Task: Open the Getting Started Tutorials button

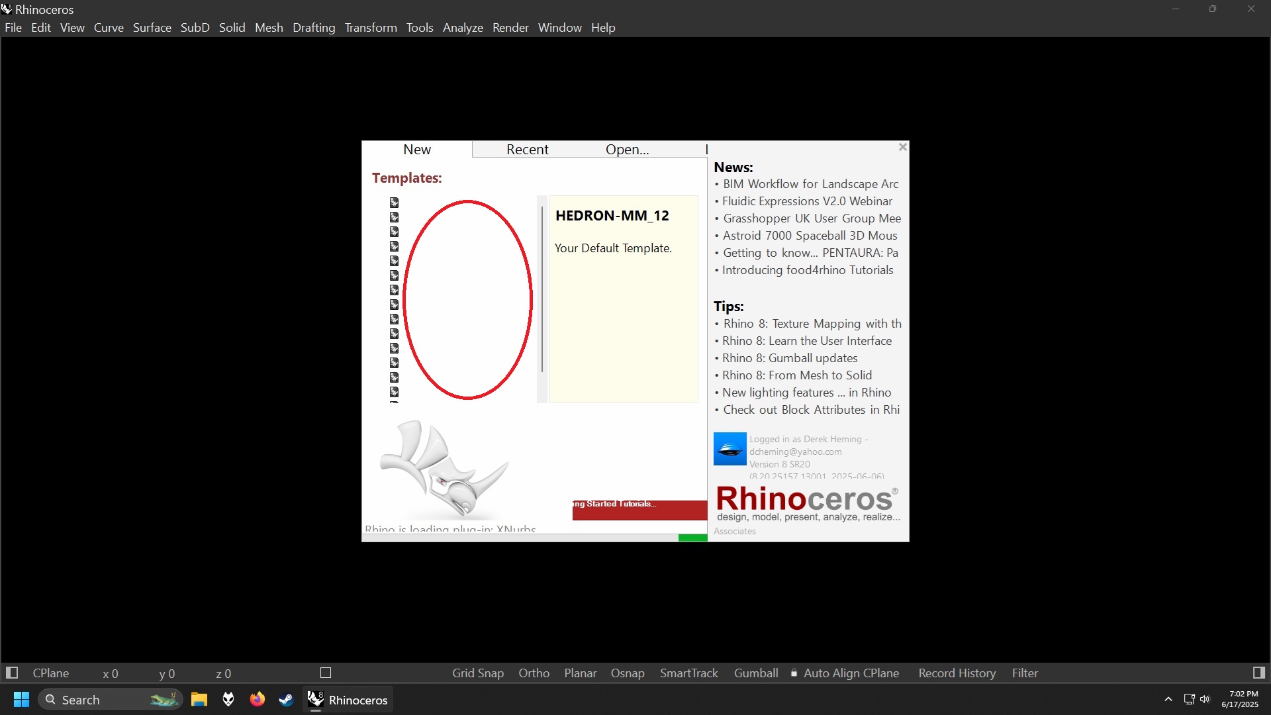Action: click(x=639, y=510)
